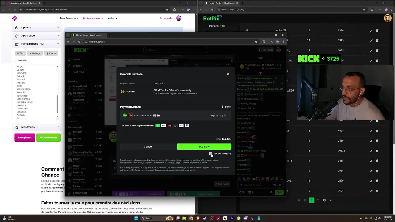The image size is (395, 222).
Task: Click the Kick platform link in BotRix
Action: point(222,26)
